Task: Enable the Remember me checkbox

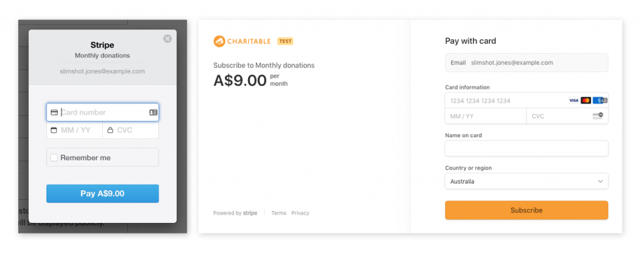Action: pyautogui.click(x=54, y=158)
